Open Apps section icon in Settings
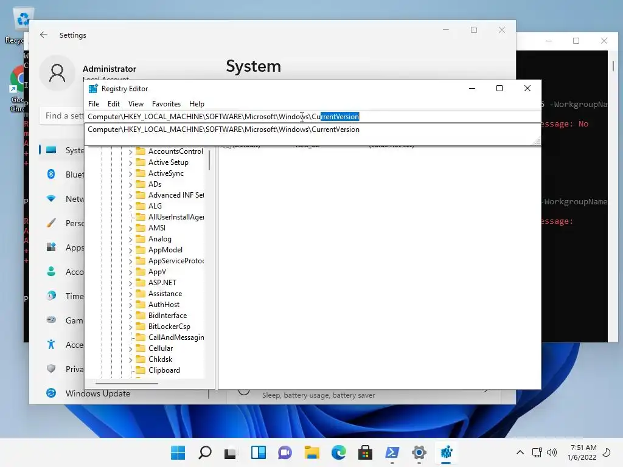The image size is (623, 467). pos(51,247)
